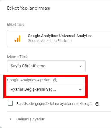The image size is (111, 128).
Task: Select the Google Analytics: Universal Analytics tag type card
Action: pyautogui.click(x=59, y=38)
